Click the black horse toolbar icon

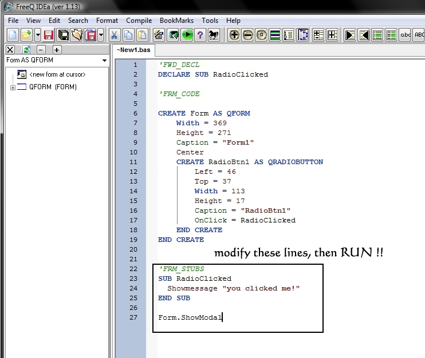(214, 35)
